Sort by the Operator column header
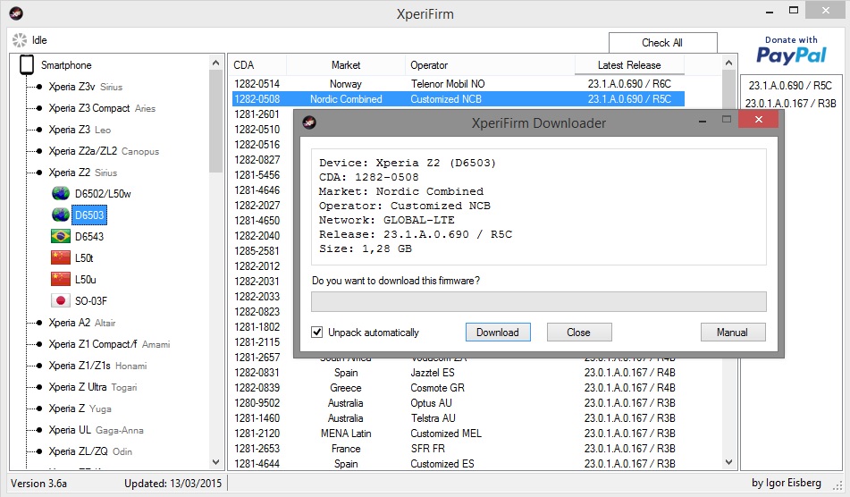The width and height of the screenshot is (850, 497). [x=490, y=65]
